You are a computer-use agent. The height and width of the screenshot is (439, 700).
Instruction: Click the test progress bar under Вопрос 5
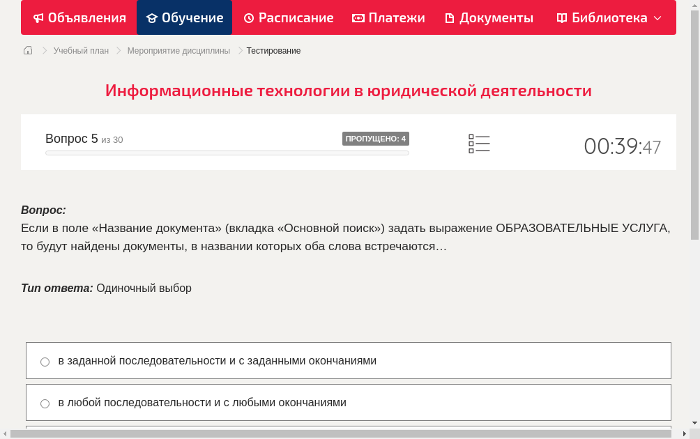click(x=227, y=152)
